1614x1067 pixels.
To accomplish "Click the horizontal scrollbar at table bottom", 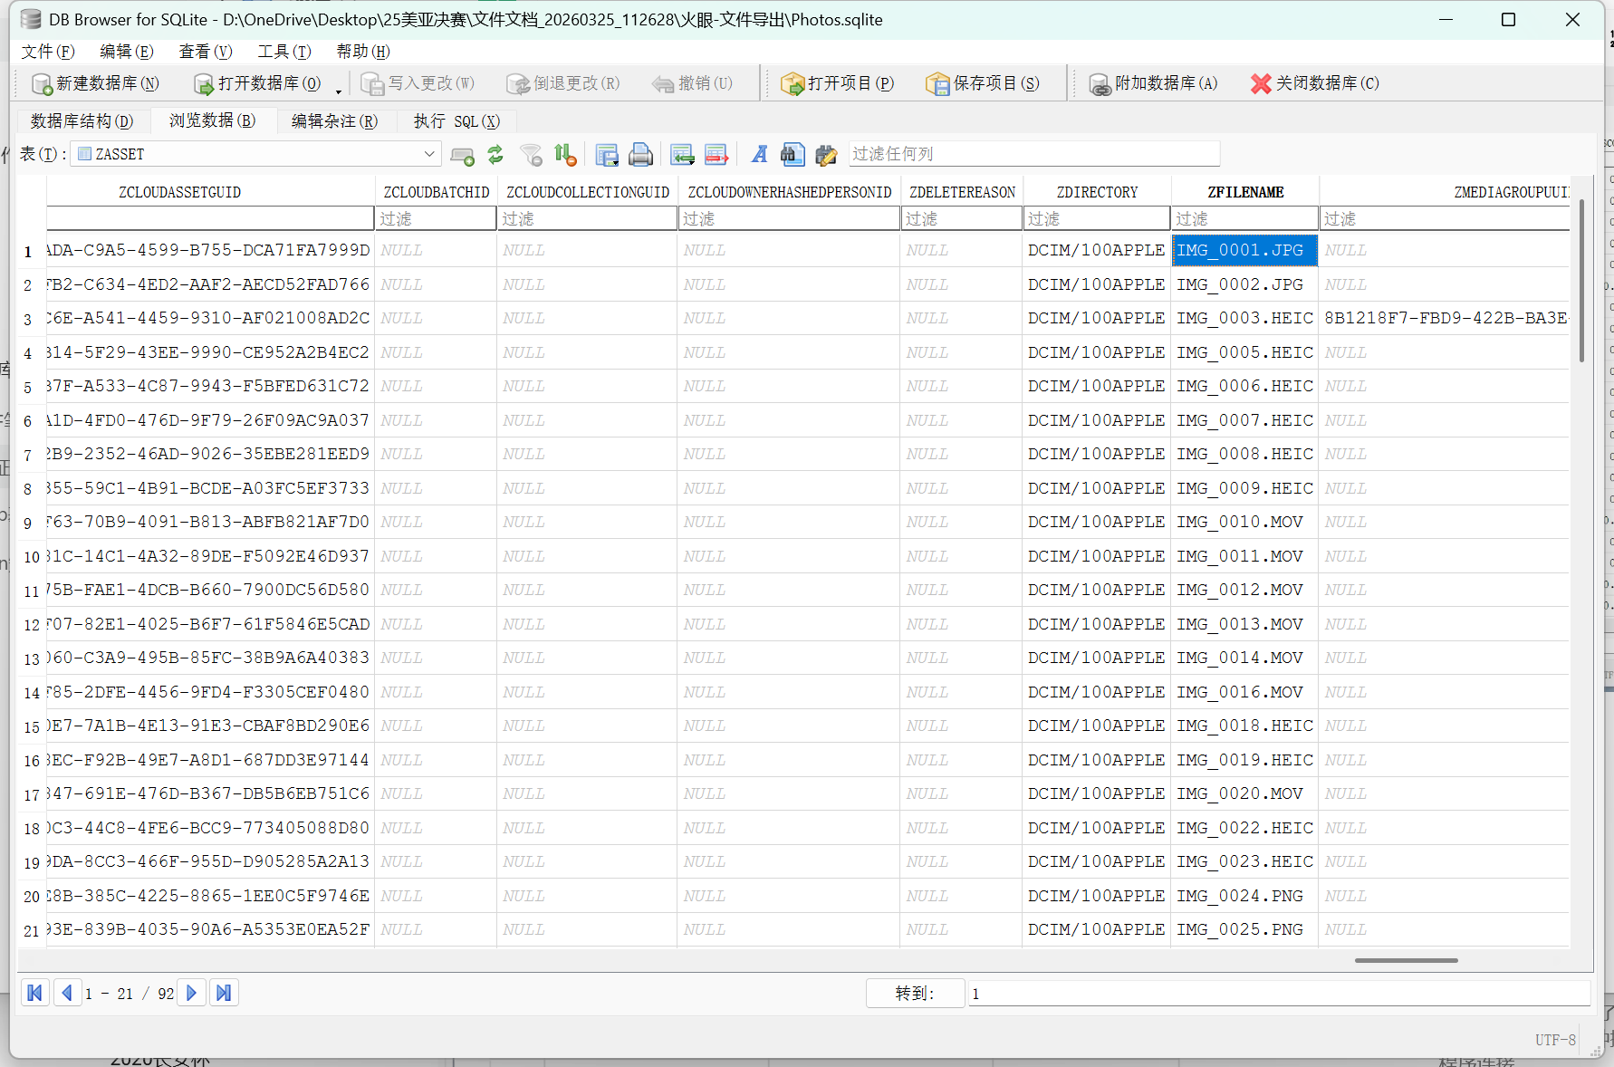I will [x=1406, y=960].
